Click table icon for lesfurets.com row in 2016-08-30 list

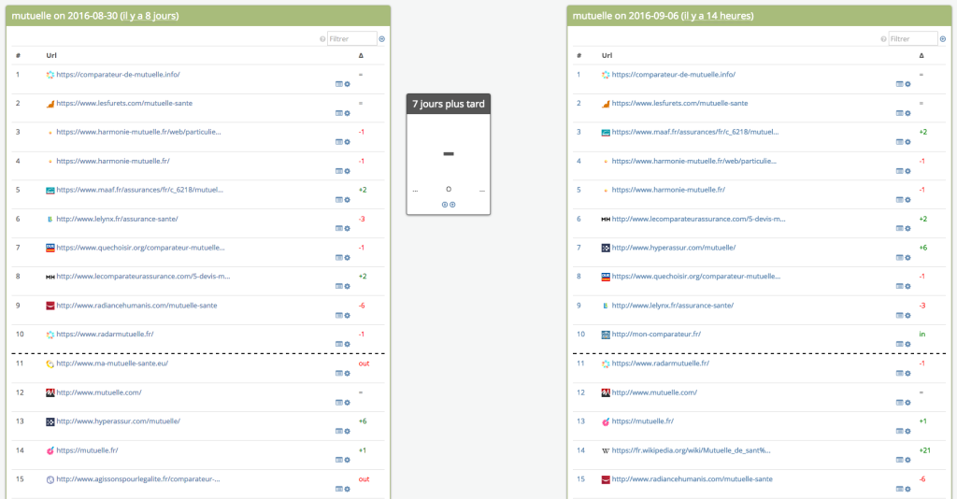(338, 113)
